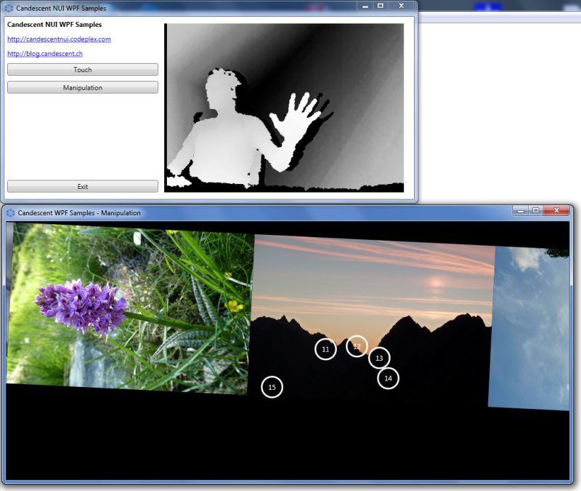Click touch point marker 11
The height and width of the screenshot is (491, 581).
(x=325, y=350)
